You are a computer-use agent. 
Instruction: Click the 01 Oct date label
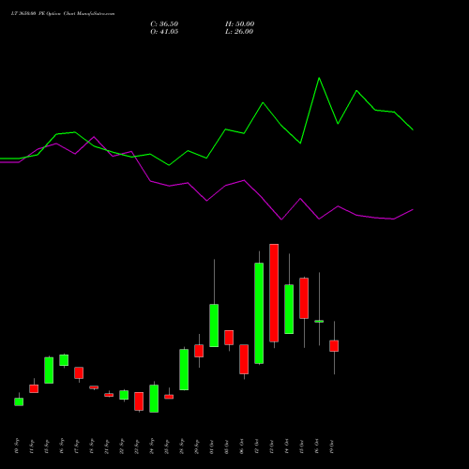[x=212, y=446]
